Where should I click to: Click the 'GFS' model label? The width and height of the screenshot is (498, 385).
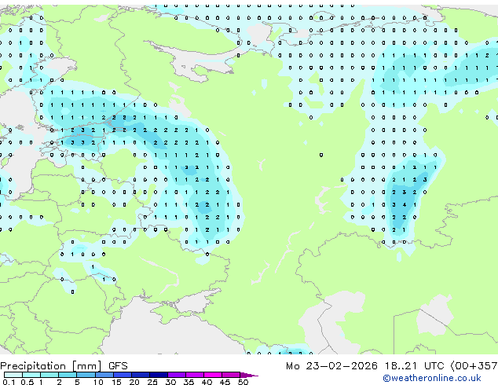[x=118, y=366]
